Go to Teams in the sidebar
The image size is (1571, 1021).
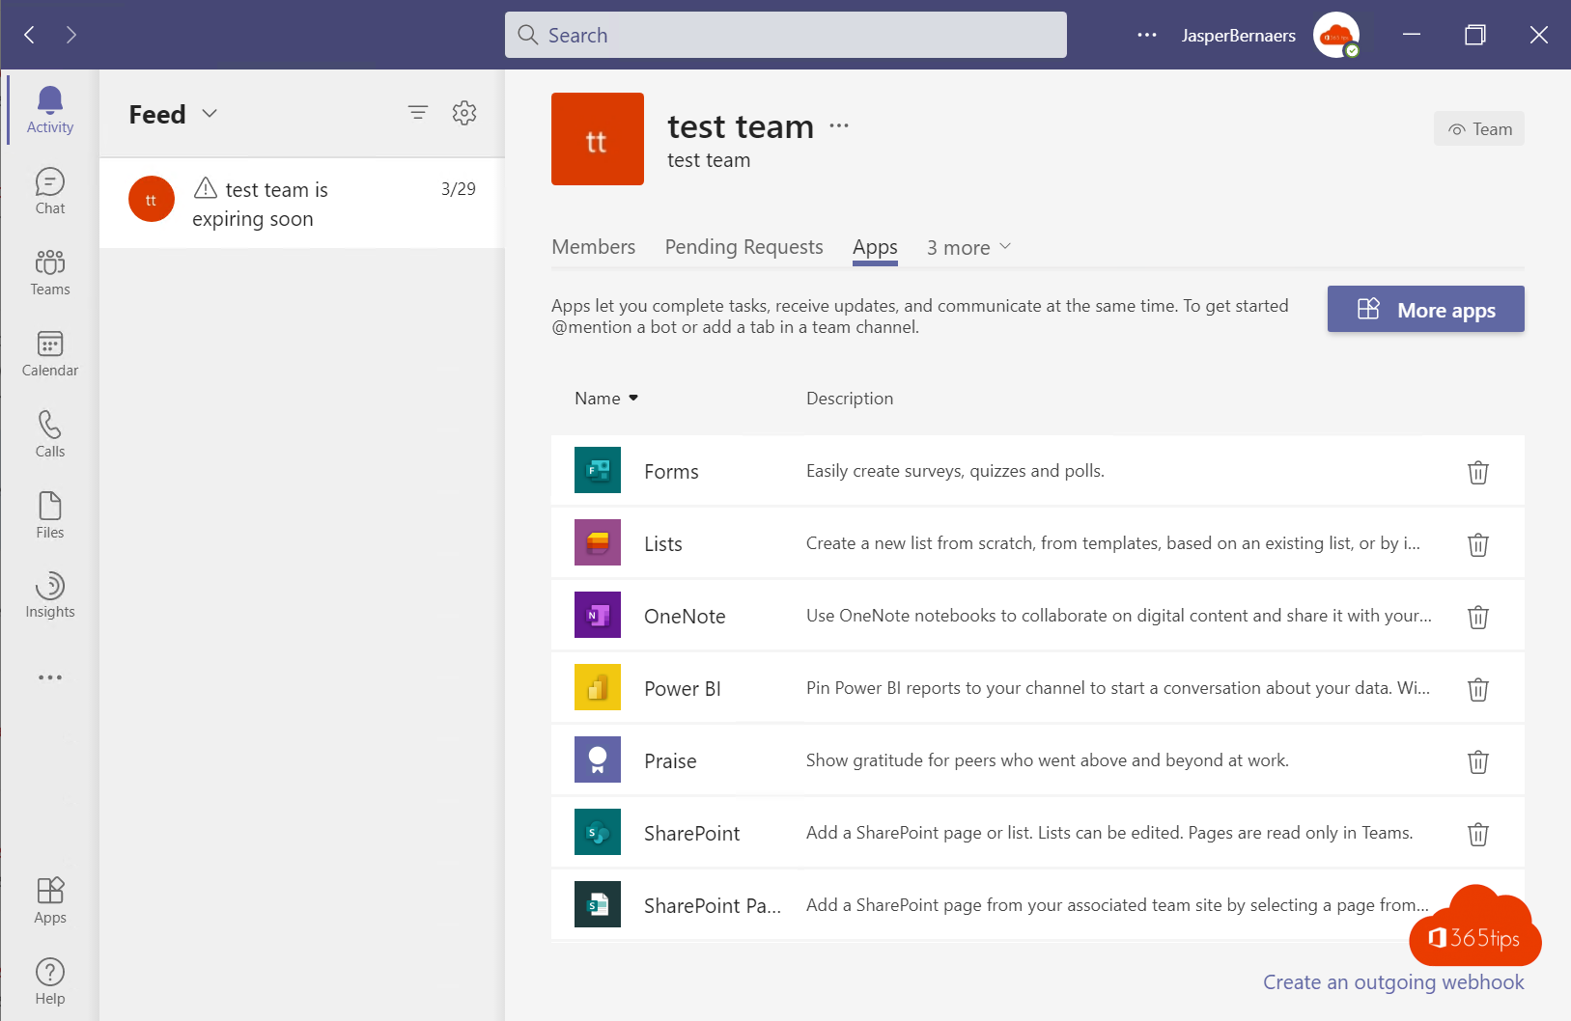(50, 272)
